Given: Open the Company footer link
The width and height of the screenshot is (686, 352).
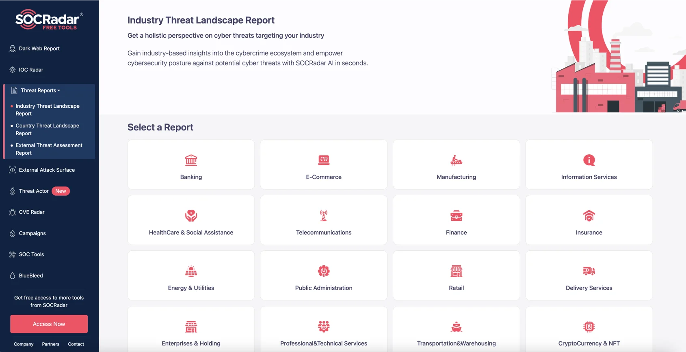Looking at the screenshot, I should click(24, 344).
